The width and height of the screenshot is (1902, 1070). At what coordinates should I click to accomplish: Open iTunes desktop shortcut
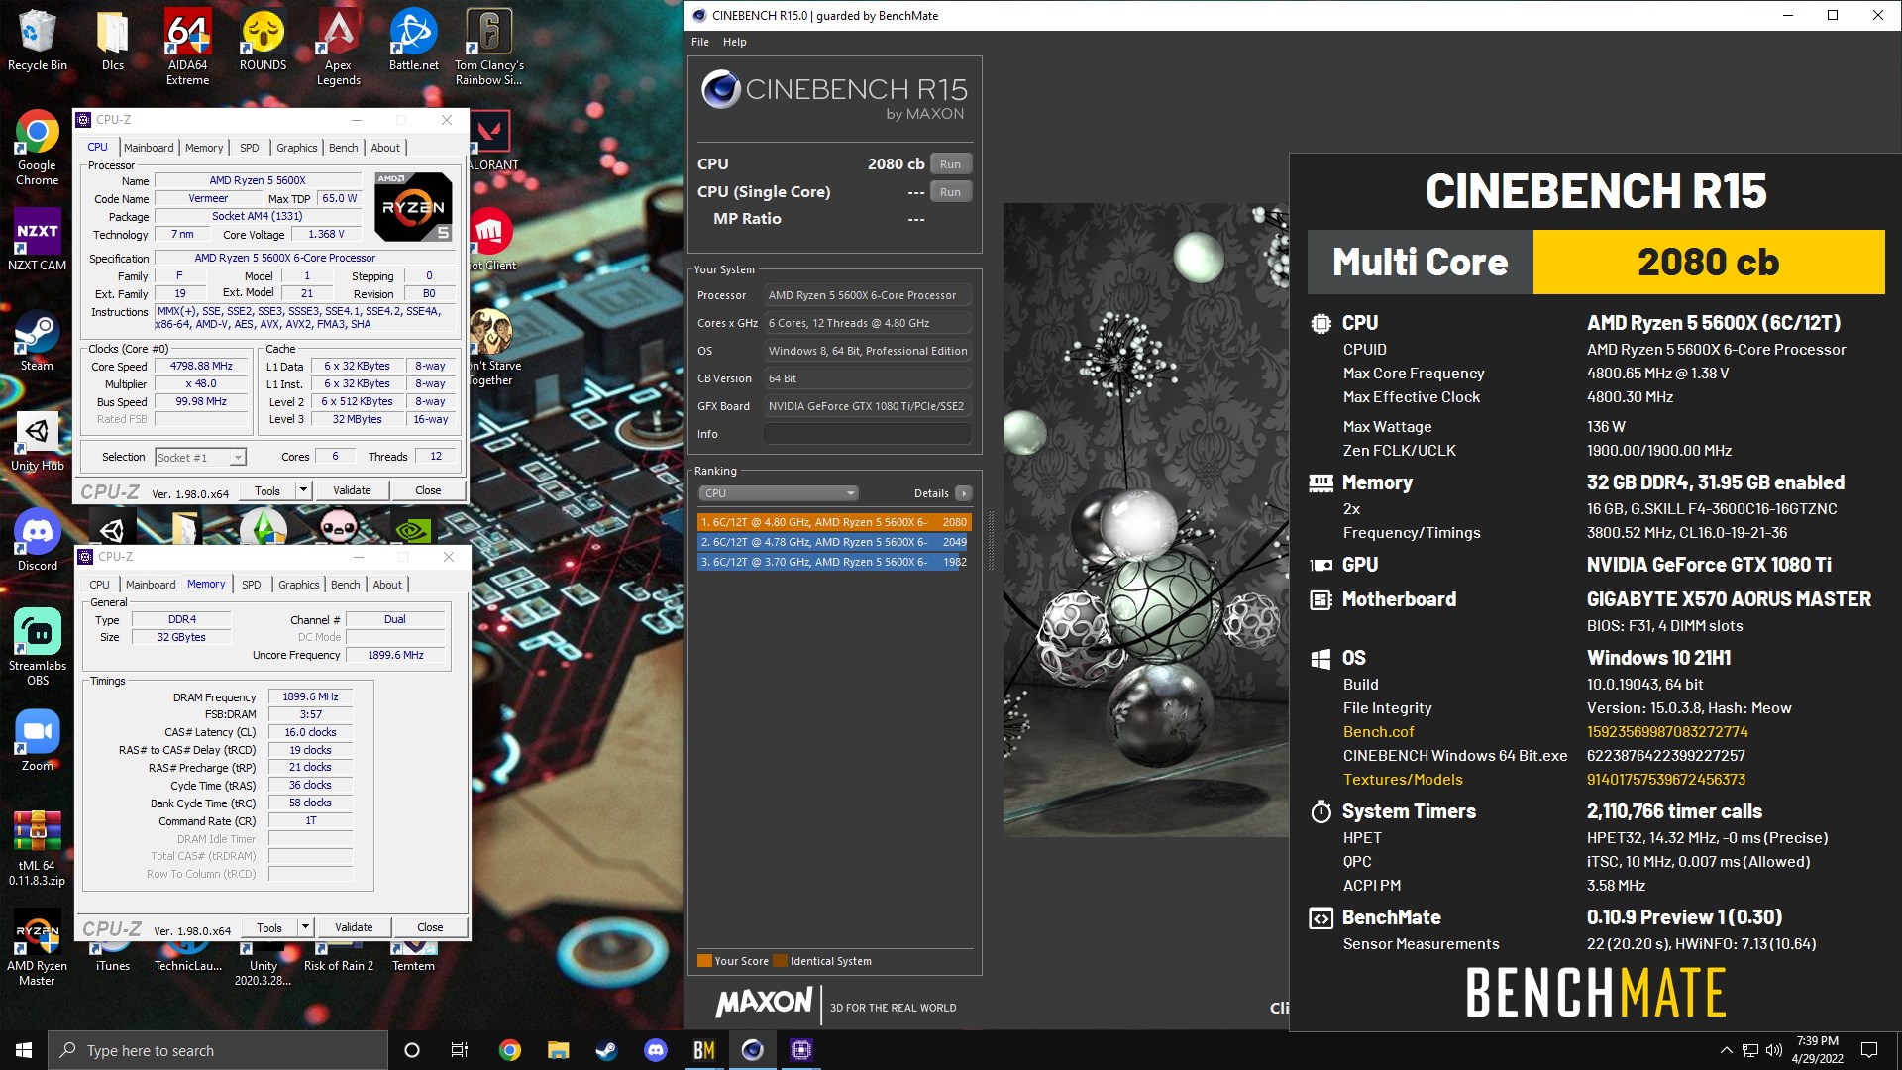point(113,958)
